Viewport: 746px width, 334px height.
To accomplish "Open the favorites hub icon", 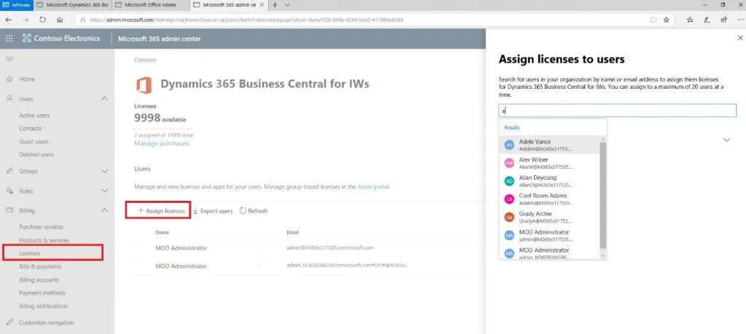I will [690, 20].
